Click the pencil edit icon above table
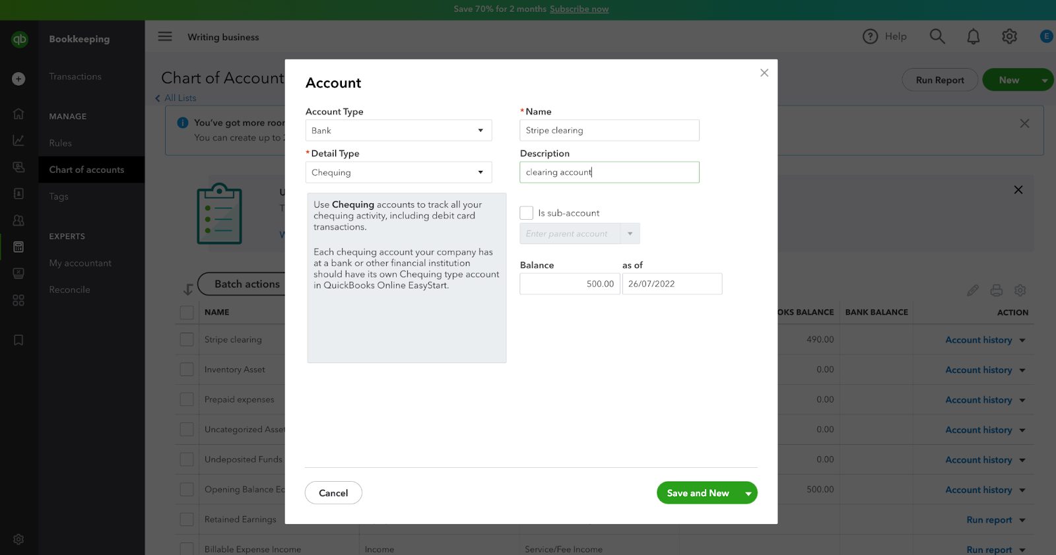Screen dimensions: 1056x555 pyautogui.click(x=972, y=290)
